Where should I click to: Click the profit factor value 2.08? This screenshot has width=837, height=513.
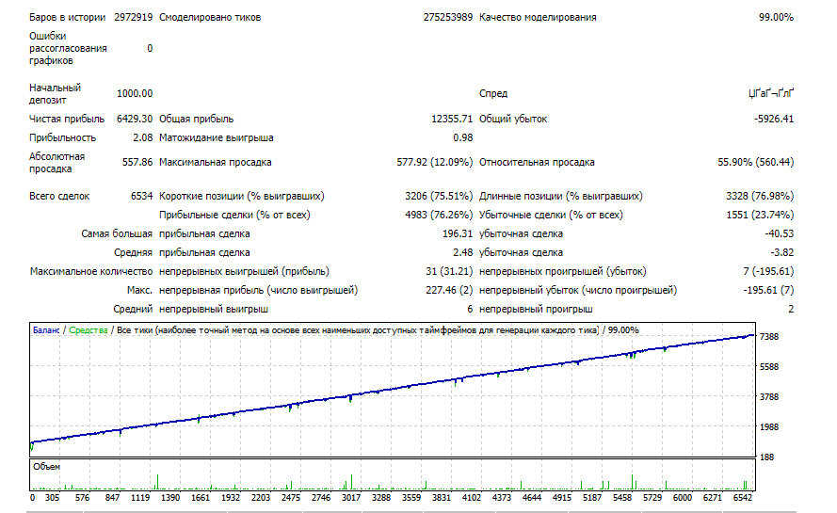click(142, 137)
